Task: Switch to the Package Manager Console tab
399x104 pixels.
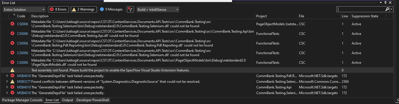Action: click(23, 100)
